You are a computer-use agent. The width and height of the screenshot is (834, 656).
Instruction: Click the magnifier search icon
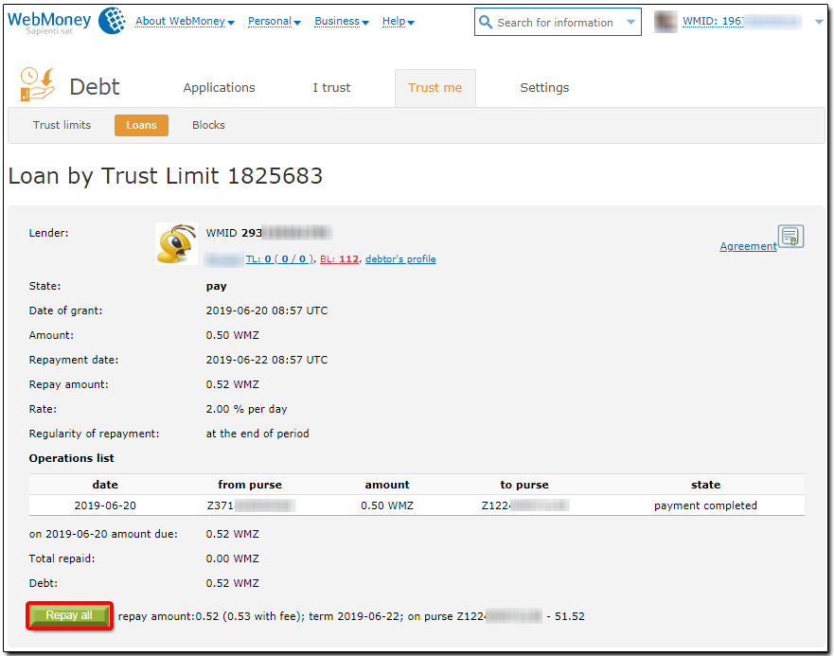click(x=486, y=22)
